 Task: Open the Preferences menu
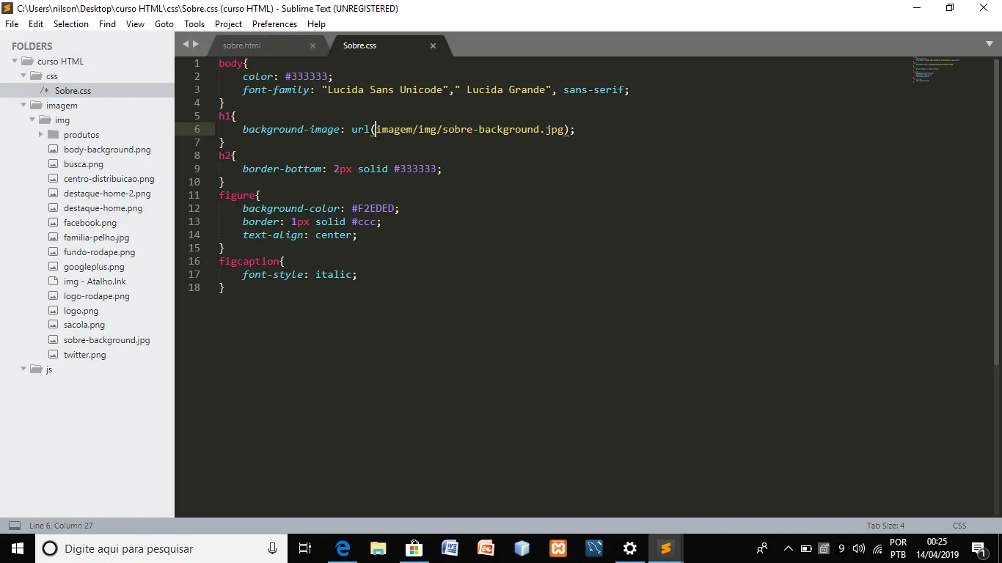tap(274, 24)
